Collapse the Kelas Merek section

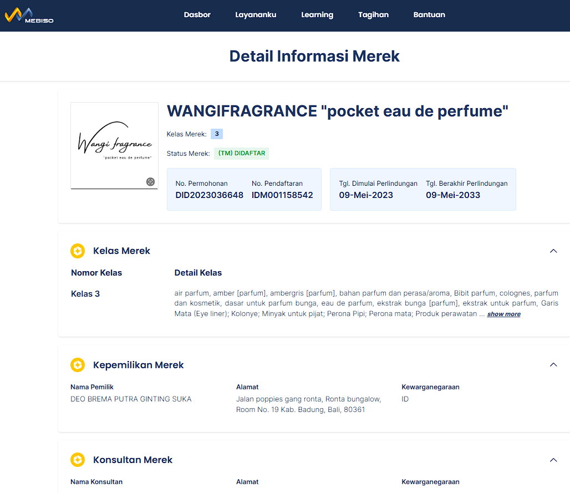coord(553,251)
